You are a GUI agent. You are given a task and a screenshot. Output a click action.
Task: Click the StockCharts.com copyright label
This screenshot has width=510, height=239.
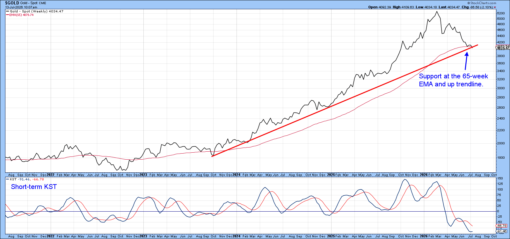(x=482, y=3)
